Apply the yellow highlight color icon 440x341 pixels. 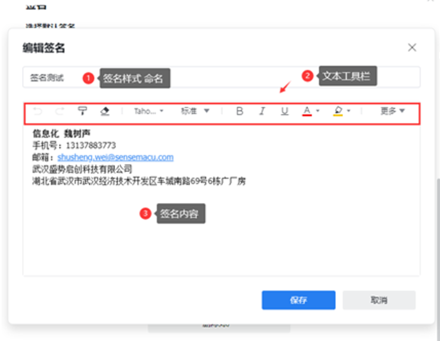338,111
